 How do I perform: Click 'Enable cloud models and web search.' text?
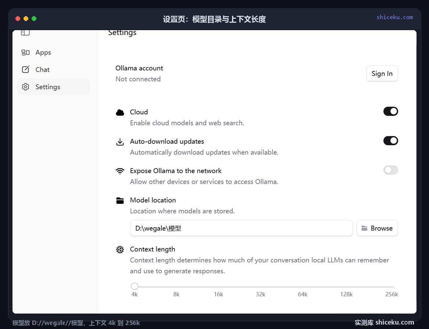(187, 123)
